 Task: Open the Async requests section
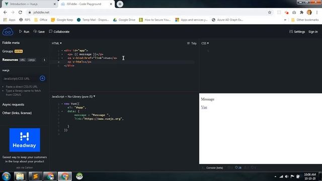pyautogui.click(x=13, y=105)
